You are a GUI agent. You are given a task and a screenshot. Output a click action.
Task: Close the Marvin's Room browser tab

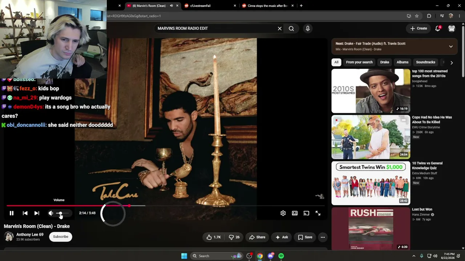point(177,6)
